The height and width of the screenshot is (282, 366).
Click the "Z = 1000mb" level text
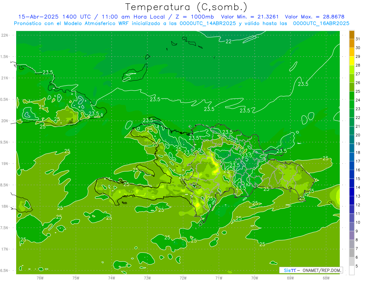(x=195, y=17)
